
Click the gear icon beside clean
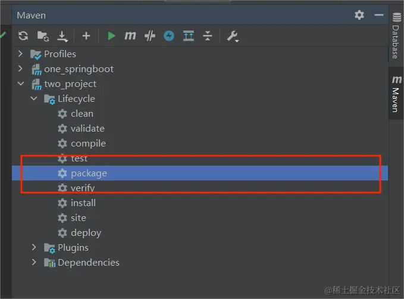62,114
